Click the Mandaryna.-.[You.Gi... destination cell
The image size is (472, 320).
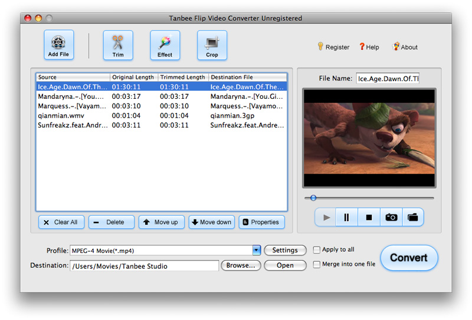pyautogui.click(x=247, y=96)
